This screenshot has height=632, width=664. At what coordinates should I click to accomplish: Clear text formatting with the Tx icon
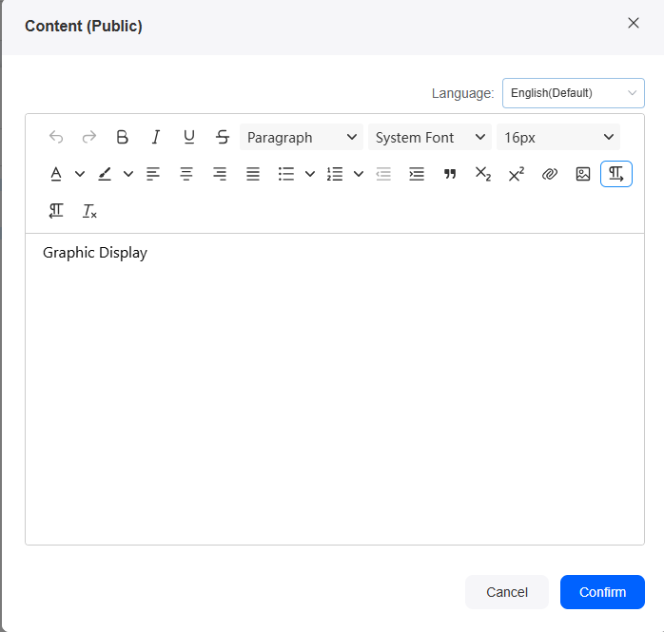pyautogui.click(x=89, y=211)
